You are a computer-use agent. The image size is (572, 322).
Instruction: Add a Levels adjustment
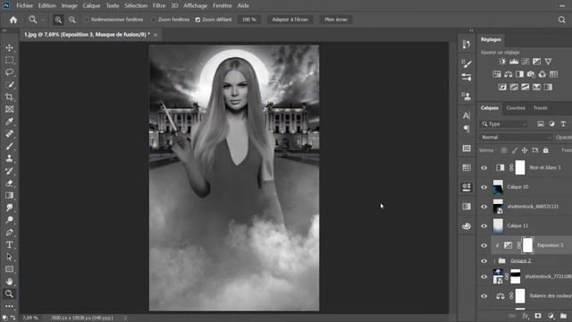coord(514,62)
